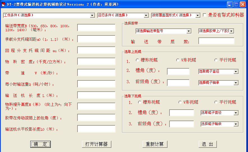This screenshot has width=248, height=152.
Task: Focus the 输送带层数 input field
Action: 216,41
